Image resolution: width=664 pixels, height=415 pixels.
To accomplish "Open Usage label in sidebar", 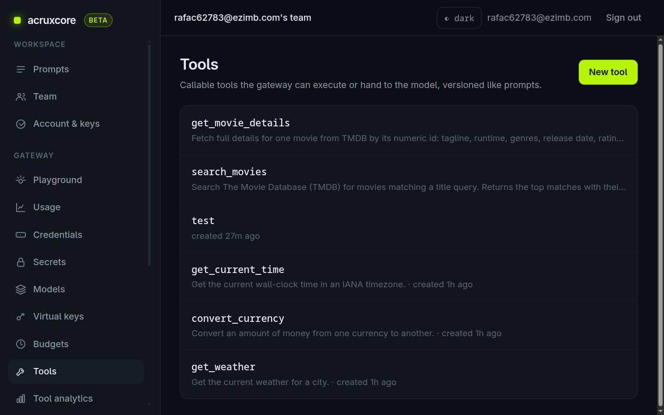I will tap(47, 207).
